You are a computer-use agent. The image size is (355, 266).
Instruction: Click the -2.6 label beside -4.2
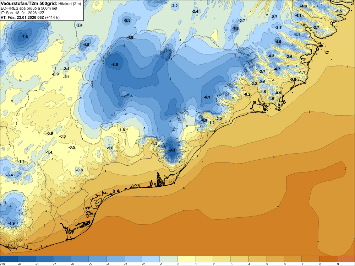[x=289, y=57]
